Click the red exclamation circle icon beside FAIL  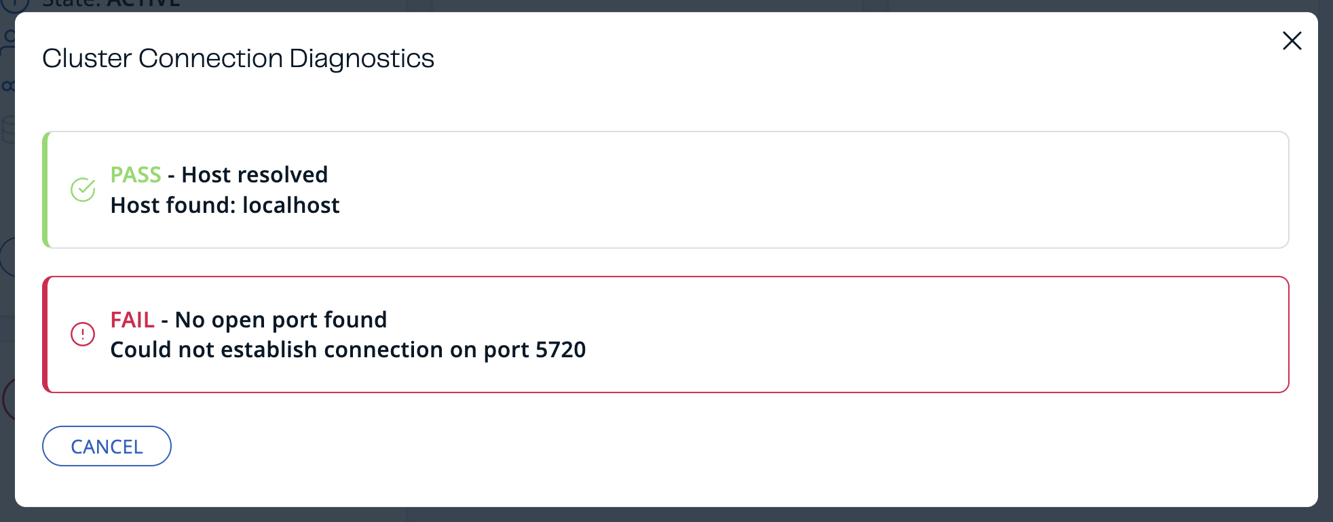tap(83, 334)
